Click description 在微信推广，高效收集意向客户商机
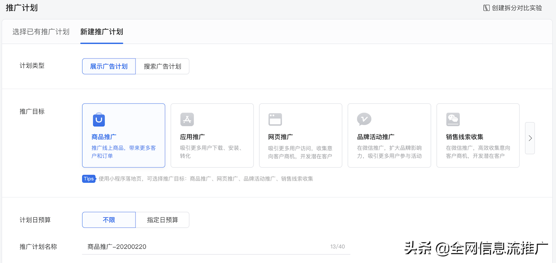 pyautogui.click(x=478, y=152)
